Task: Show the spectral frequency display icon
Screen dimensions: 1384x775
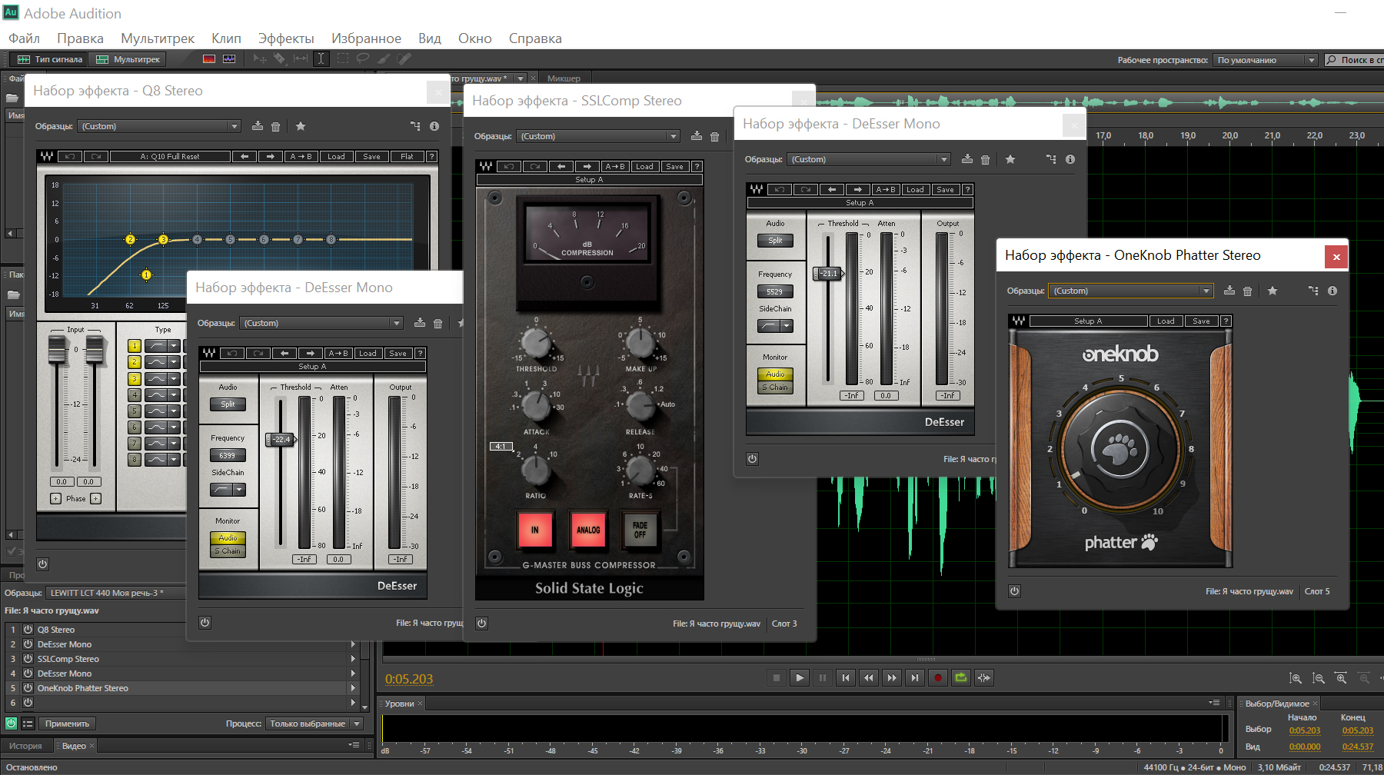Action: click(x=209, y=59)
